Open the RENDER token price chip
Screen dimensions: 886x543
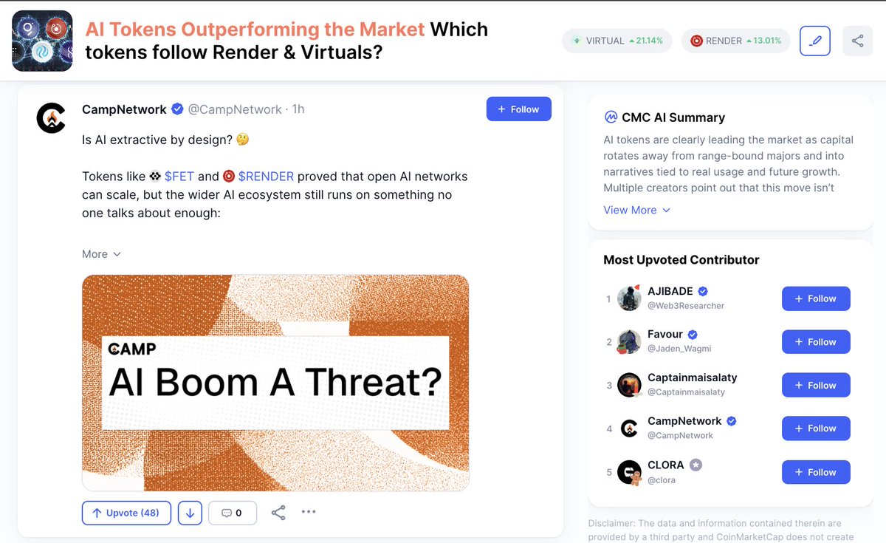pos(735,41)
